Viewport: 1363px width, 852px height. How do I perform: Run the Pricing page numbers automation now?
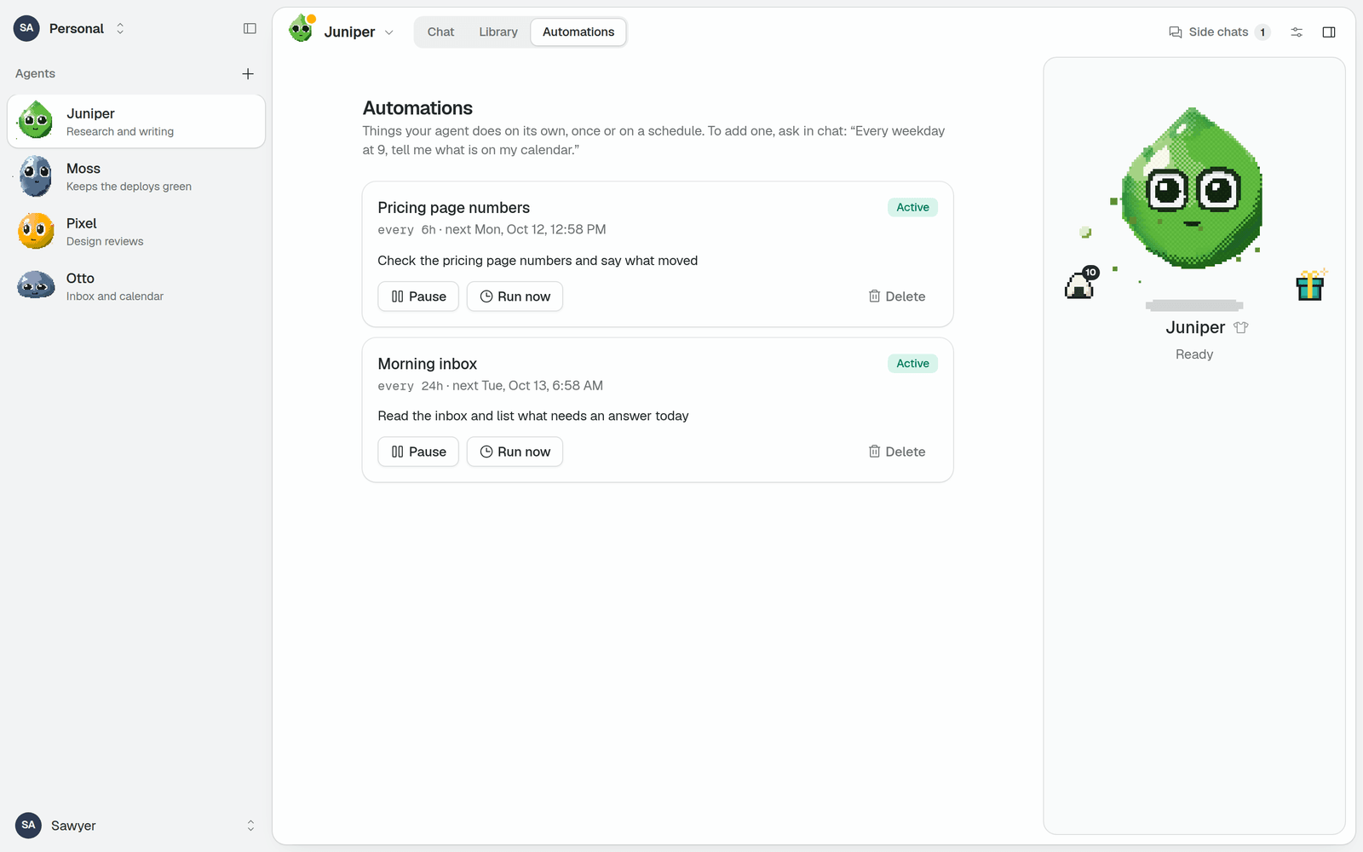coord(515,296)
